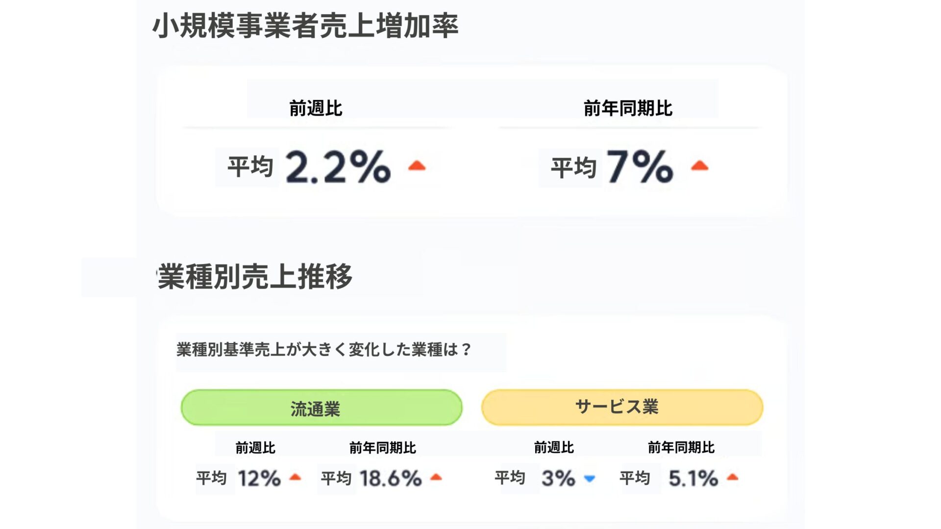Click the large 7% value
This screenshot has width=941, height=529.
pyautogui.click(x=640, y=167)
